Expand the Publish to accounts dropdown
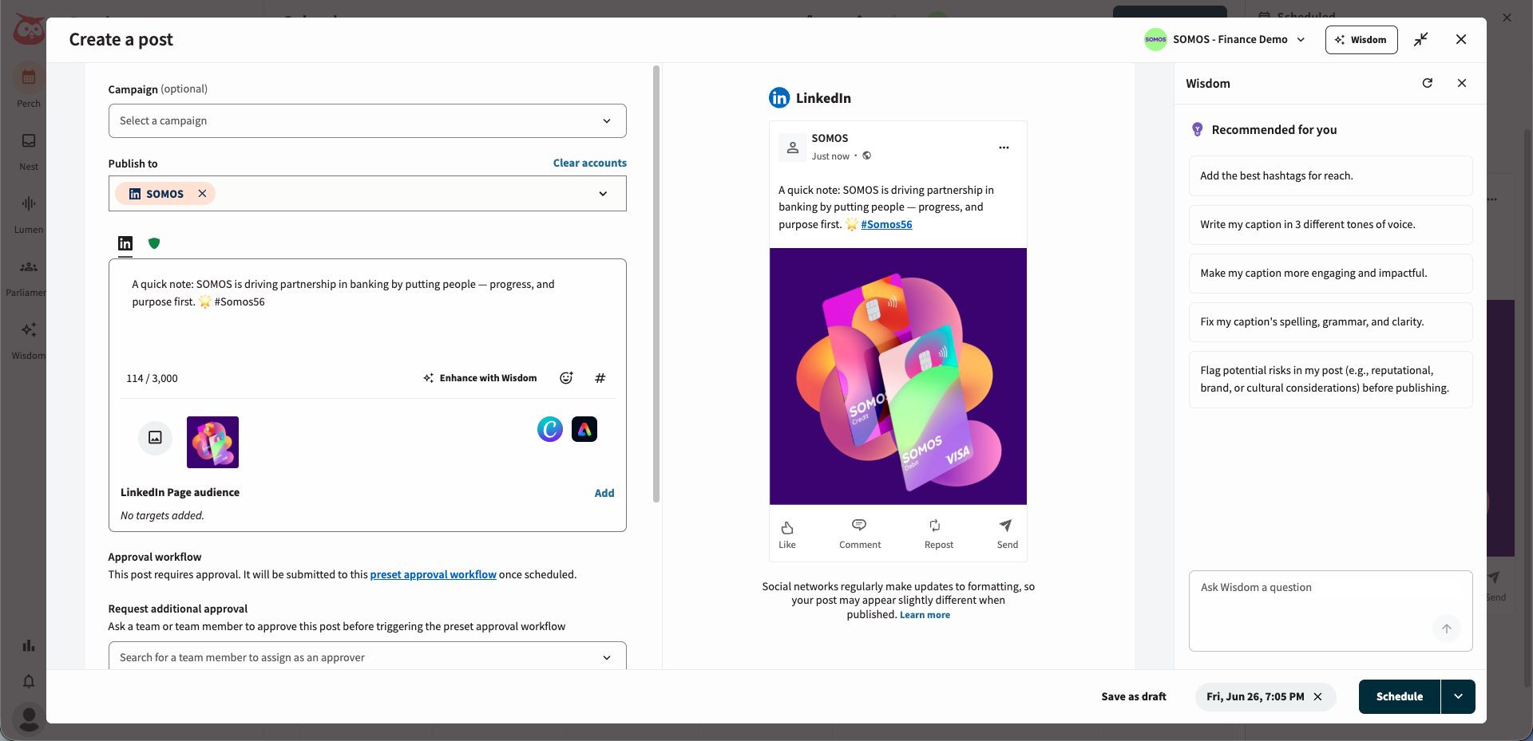 [603, 194]
